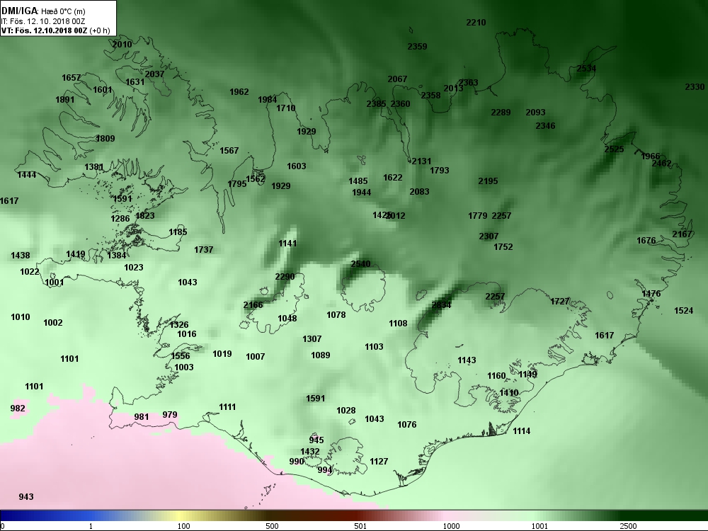Click the map value 1010
708x531 pixels.
point(21,317)
